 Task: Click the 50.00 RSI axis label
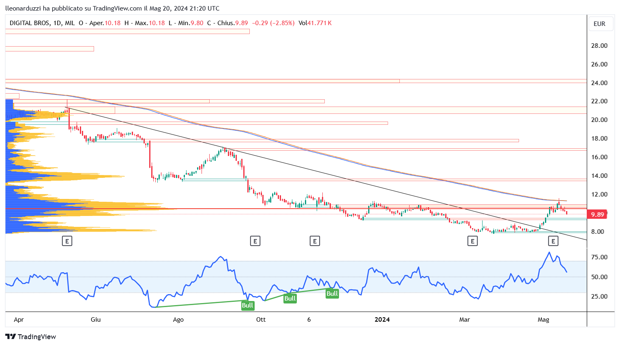(599, 277)
